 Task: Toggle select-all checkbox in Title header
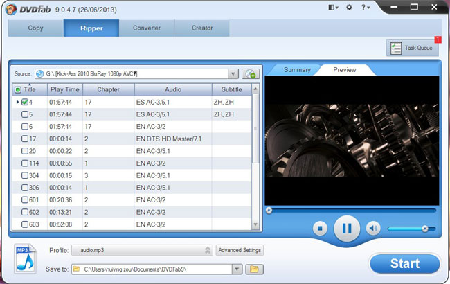[18, 89]
